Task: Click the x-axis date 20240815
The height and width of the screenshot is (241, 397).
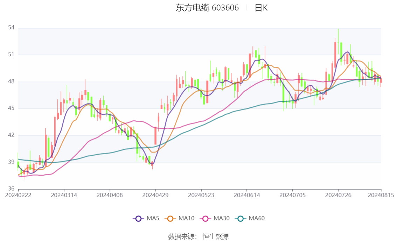Action: point(381,195)
